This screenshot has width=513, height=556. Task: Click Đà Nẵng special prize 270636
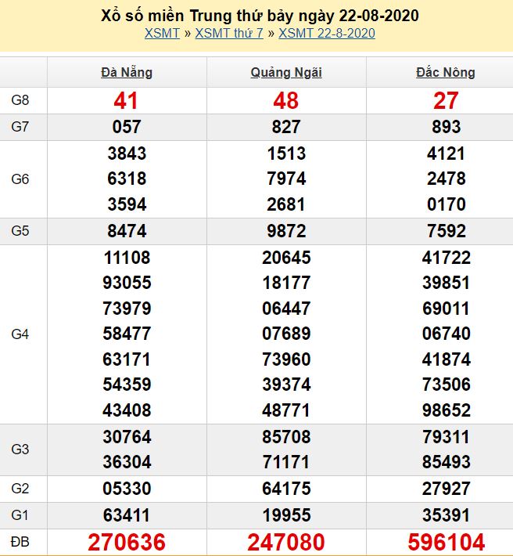[x=127, y=541]
